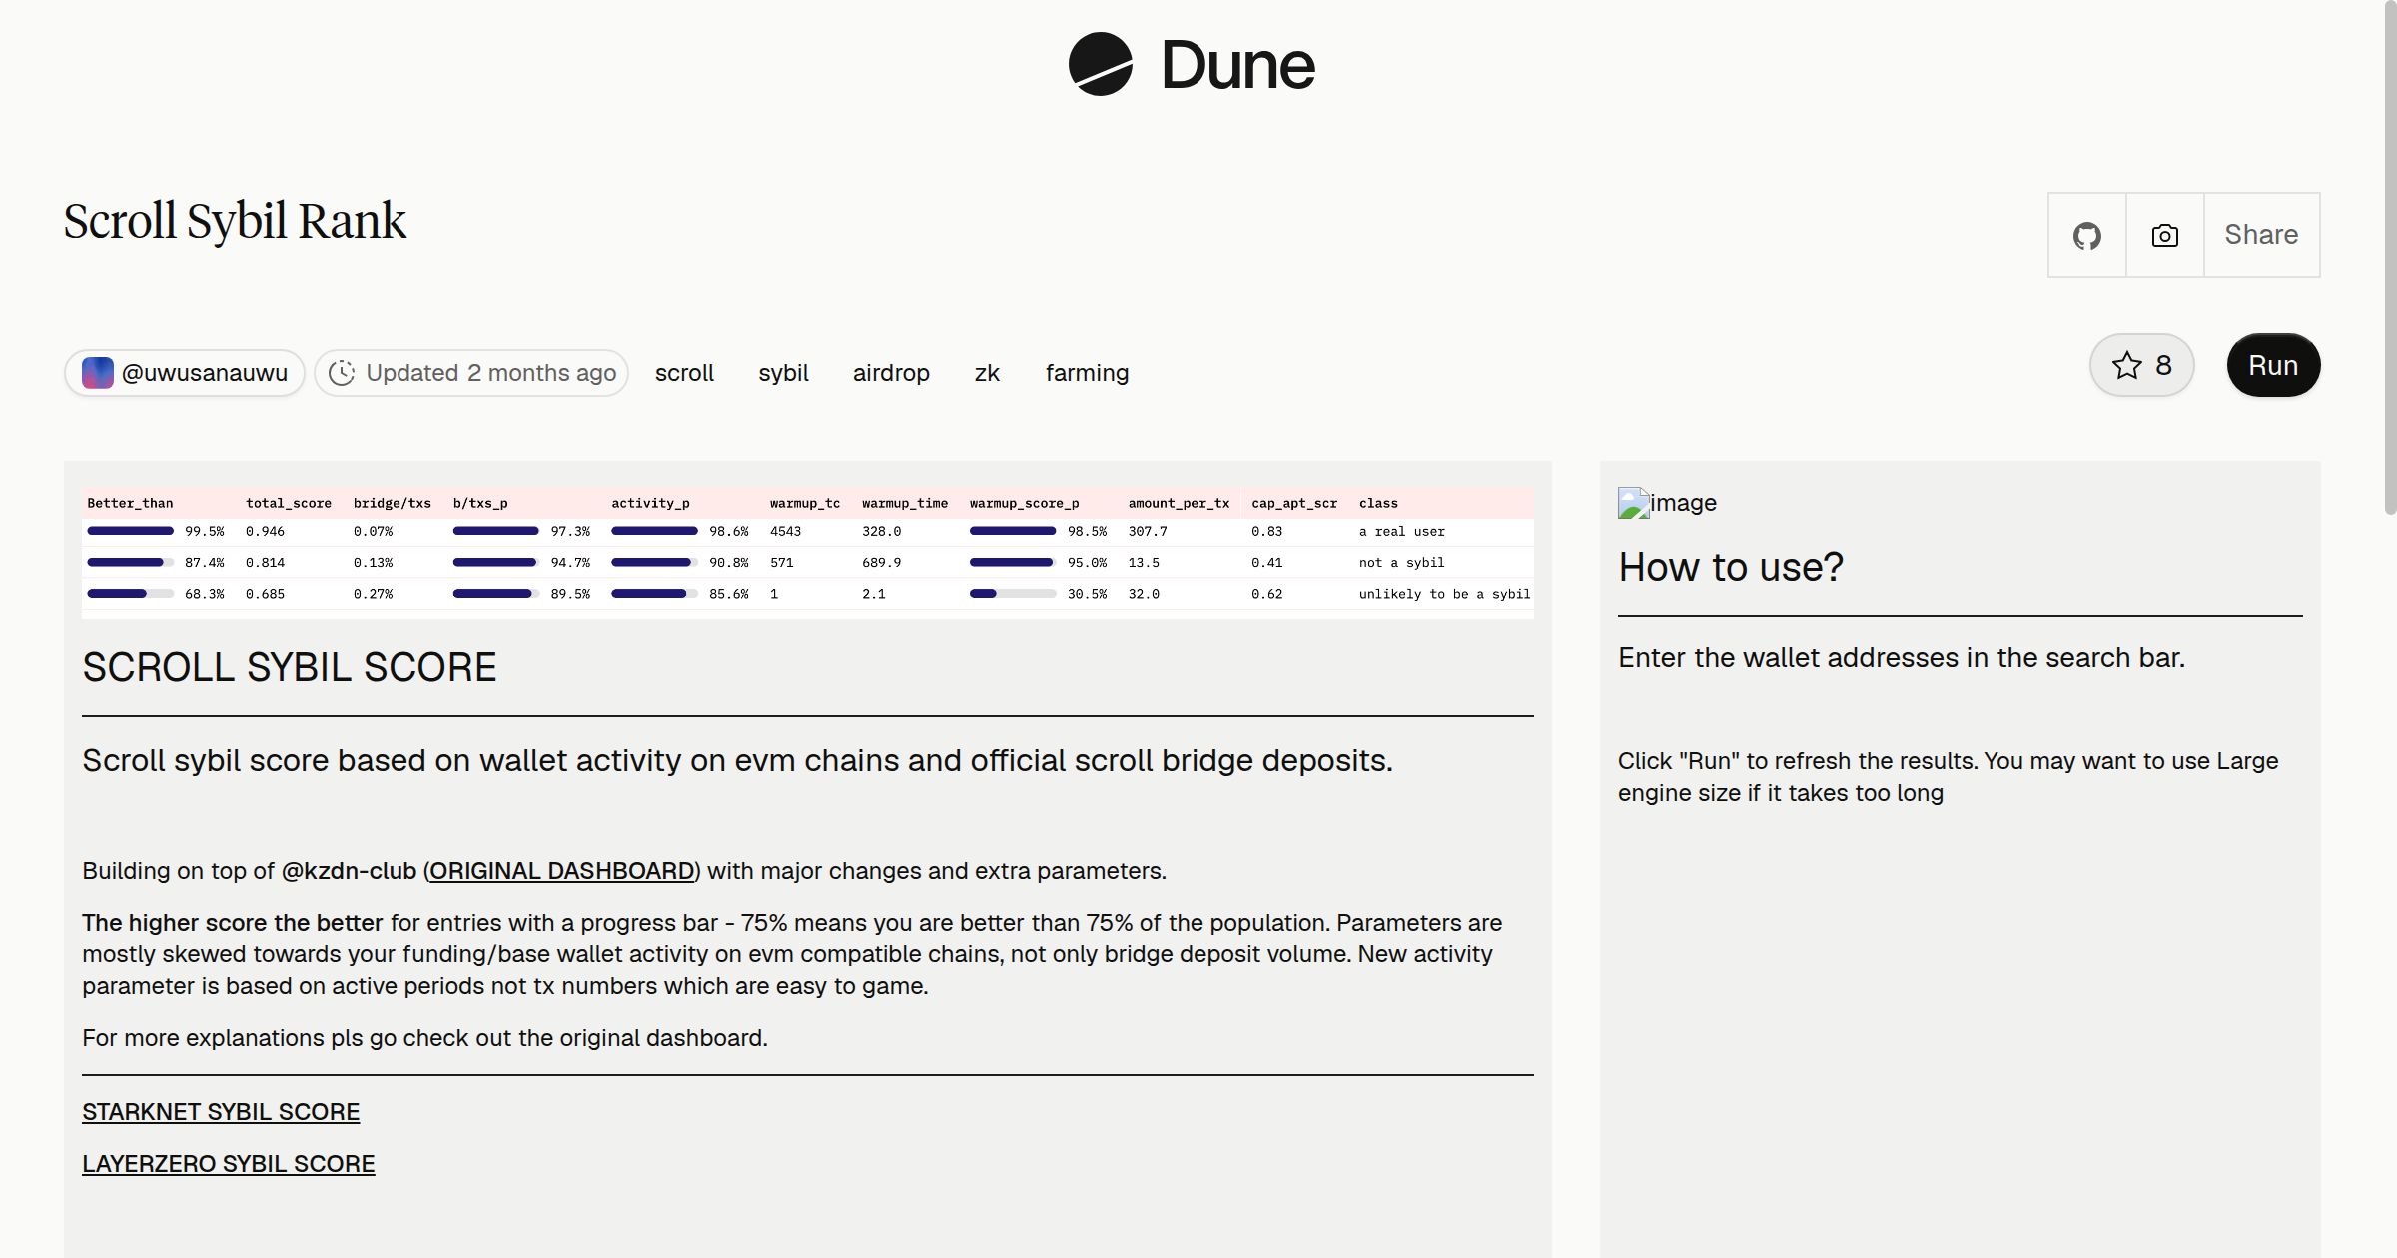Select the scroll tag
Screen dimensions: 2397x1258
point(684,373)
